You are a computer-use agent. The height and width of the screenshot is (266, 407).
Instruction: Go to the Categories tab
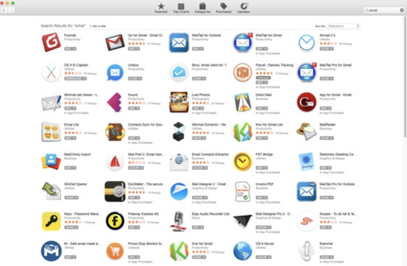[x=202, y=8]
